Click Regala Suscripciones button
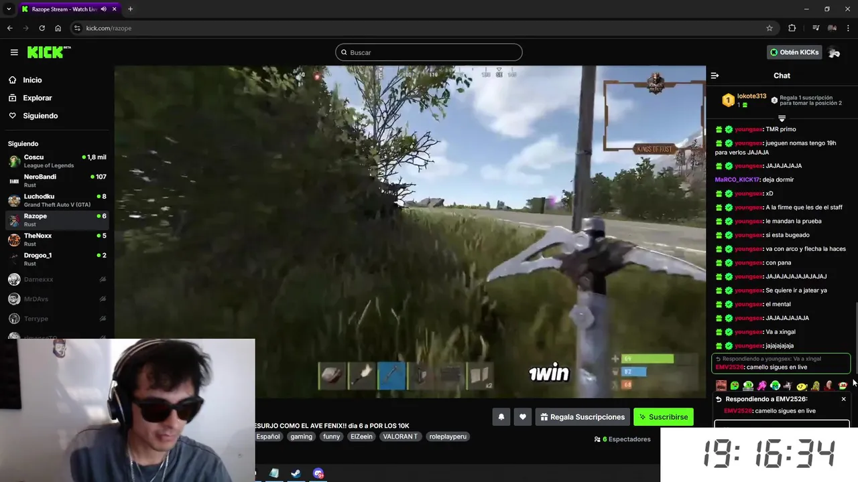This screenshot has height=482, width=858. coord(583,417)
